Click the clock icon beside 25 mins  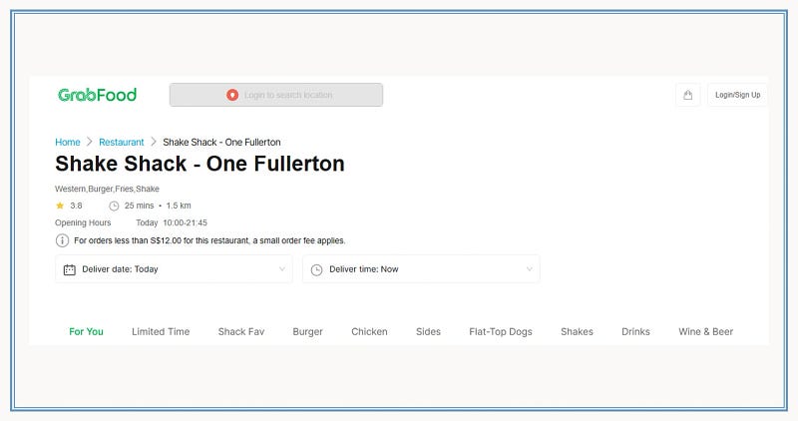click(x=114, y=206)
